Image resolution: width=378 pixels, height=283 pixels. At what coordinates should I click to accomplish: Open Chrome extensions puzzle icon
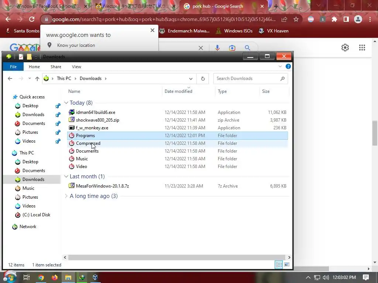click(x=334, y=19)
